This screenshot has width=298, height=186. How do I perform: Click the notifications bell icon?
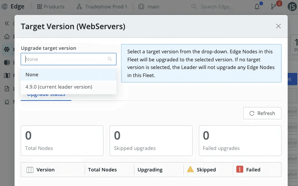[257, 7]
